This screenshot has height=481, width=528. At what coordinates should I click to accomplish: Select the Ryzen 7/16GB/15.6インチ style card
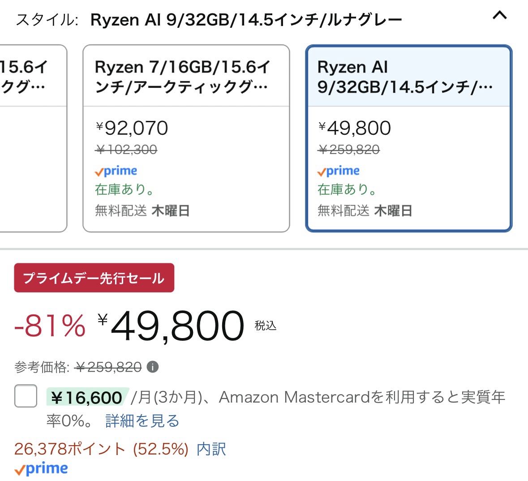186,138
